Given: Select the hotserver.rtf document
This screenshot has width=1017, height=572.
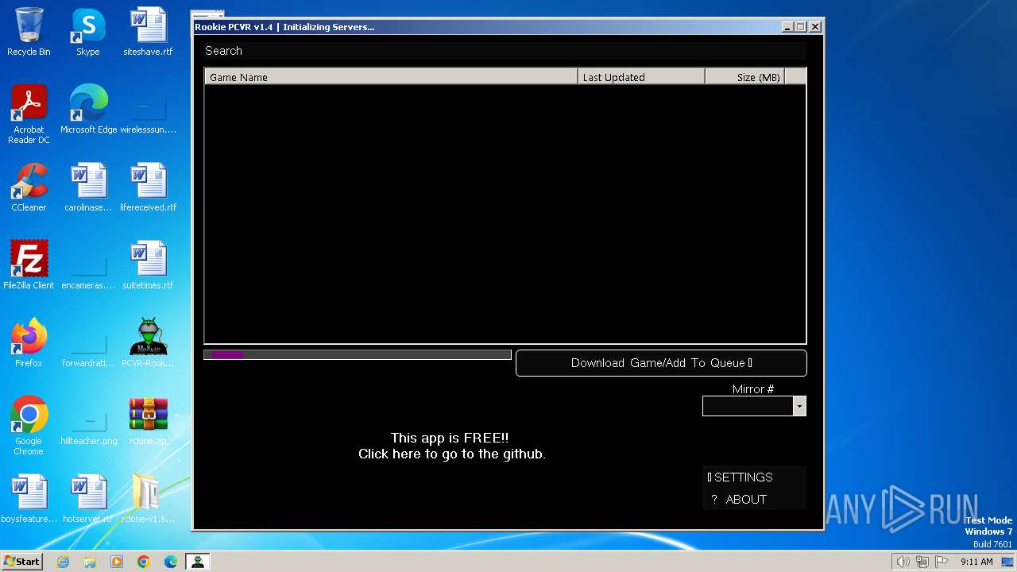Looking at the screenshot, I should point(88,499).
